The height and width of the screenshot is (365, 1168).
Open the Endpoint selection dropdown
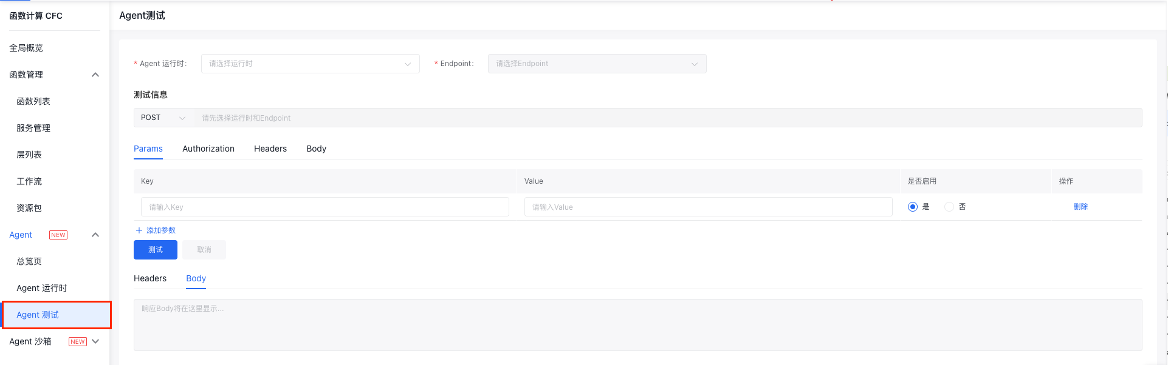pos(596,64)
